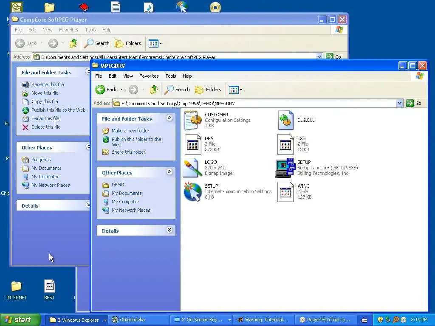Open Help menu in MPEGDRV window

click(187, 76)
